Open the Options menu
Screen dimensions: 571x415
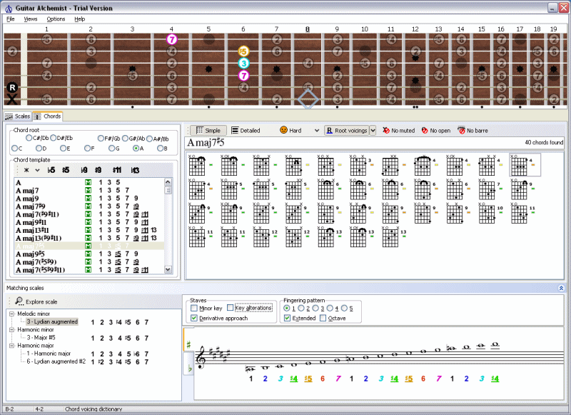56,19
